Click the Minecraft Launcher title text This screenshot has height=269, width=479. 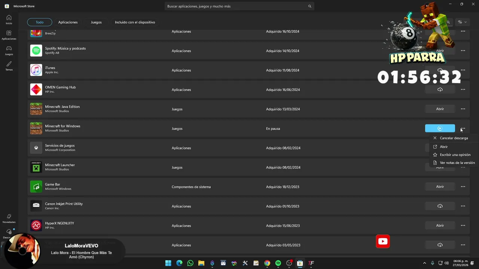[60, 165]
